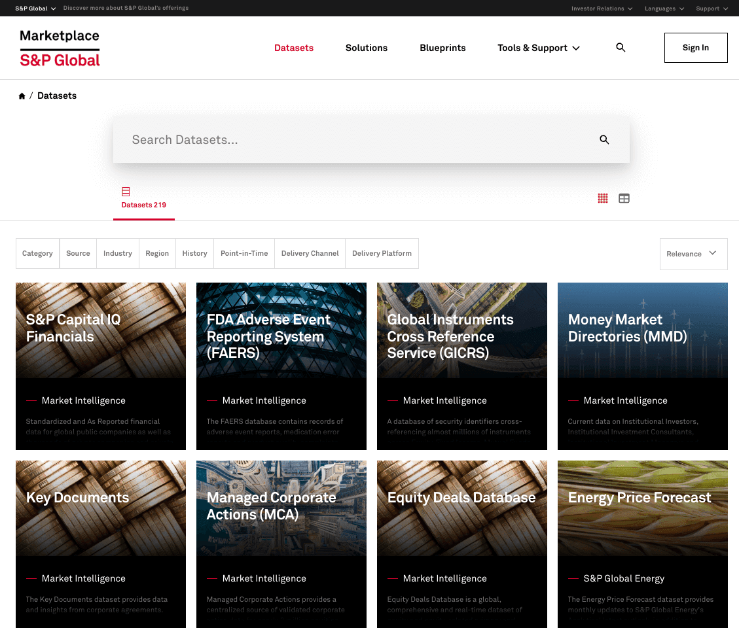
Task: Toggle the Delivery Channel filter
Action: click(x=309, y=253)
